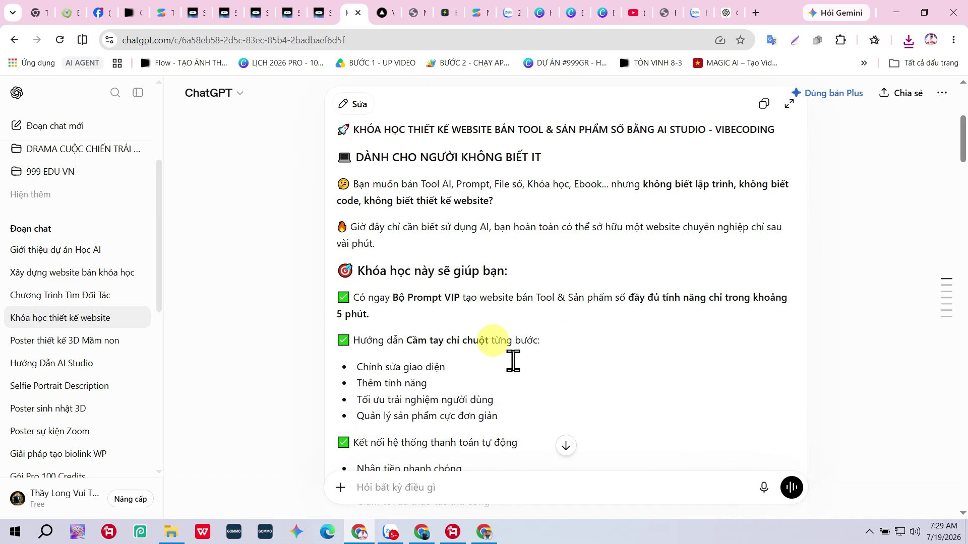Image resolution: width=968 pixels, height=544 pixels.
Task: Click the Nâng cấp upgrade button
Action: pyautogui.click(x=131, y=499)
